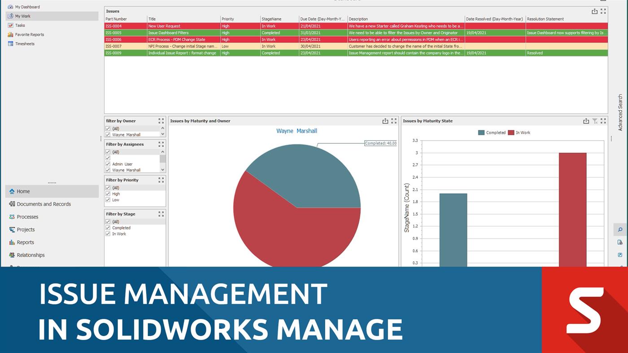Screen dimensions: 628x353
Task: Open Timesheets in the sidebar
Action: click(25, 44)
